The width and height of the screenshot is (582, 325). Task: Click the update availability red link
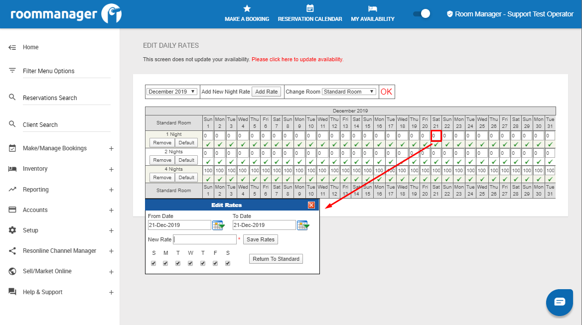point(297,59)
